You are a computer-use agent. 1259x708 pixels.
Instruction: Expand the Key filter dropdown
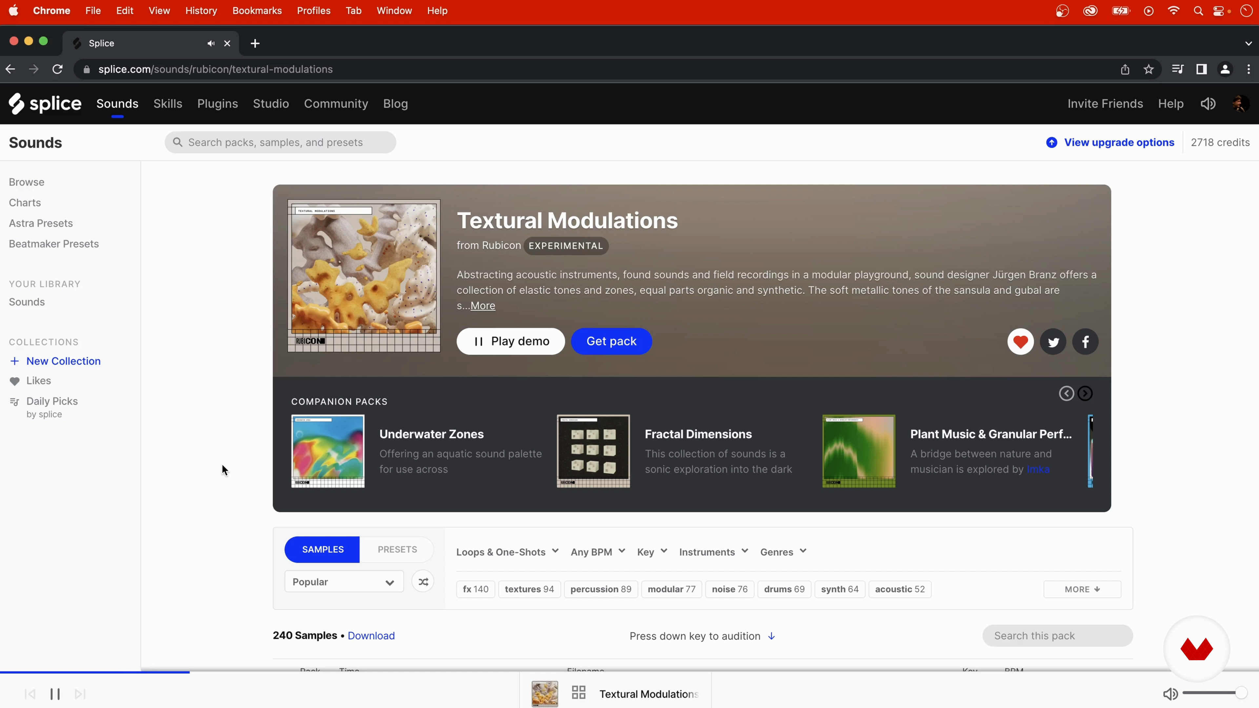pyautogui.click(x=652, y=552)
